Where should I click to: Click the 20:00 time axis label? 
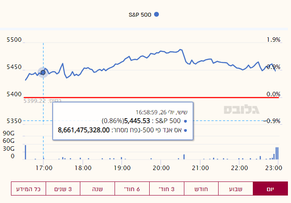click(162, 167)
